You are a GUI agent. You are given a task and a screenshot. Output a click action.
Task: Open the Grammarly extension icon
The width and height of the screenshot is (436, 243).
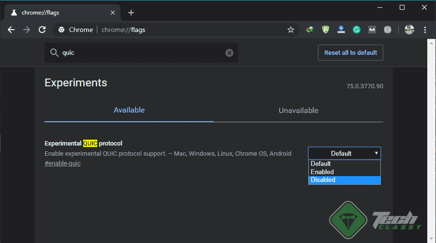[x=357, y=30]
